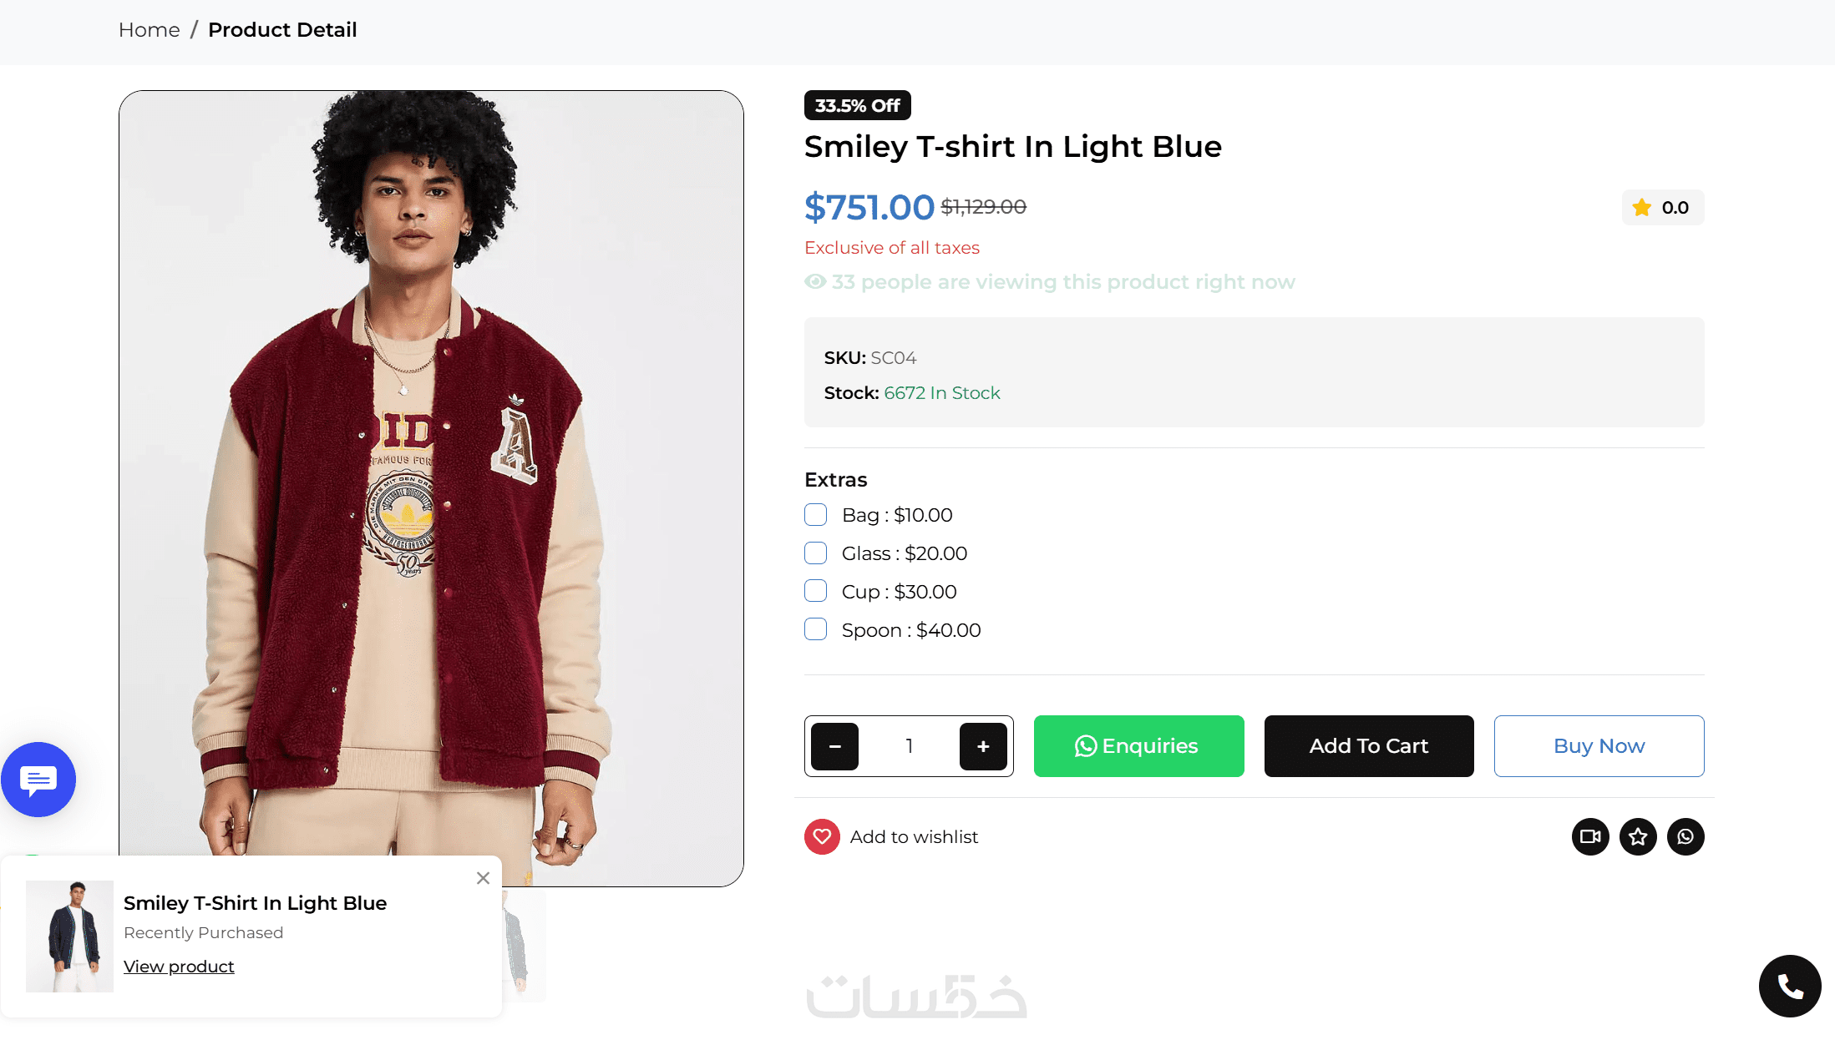The width and height of the screenshot is (1835, 1040).
Task: Decrease quantity with minus button
Action: pyautogui.click(x=834, y=746)
